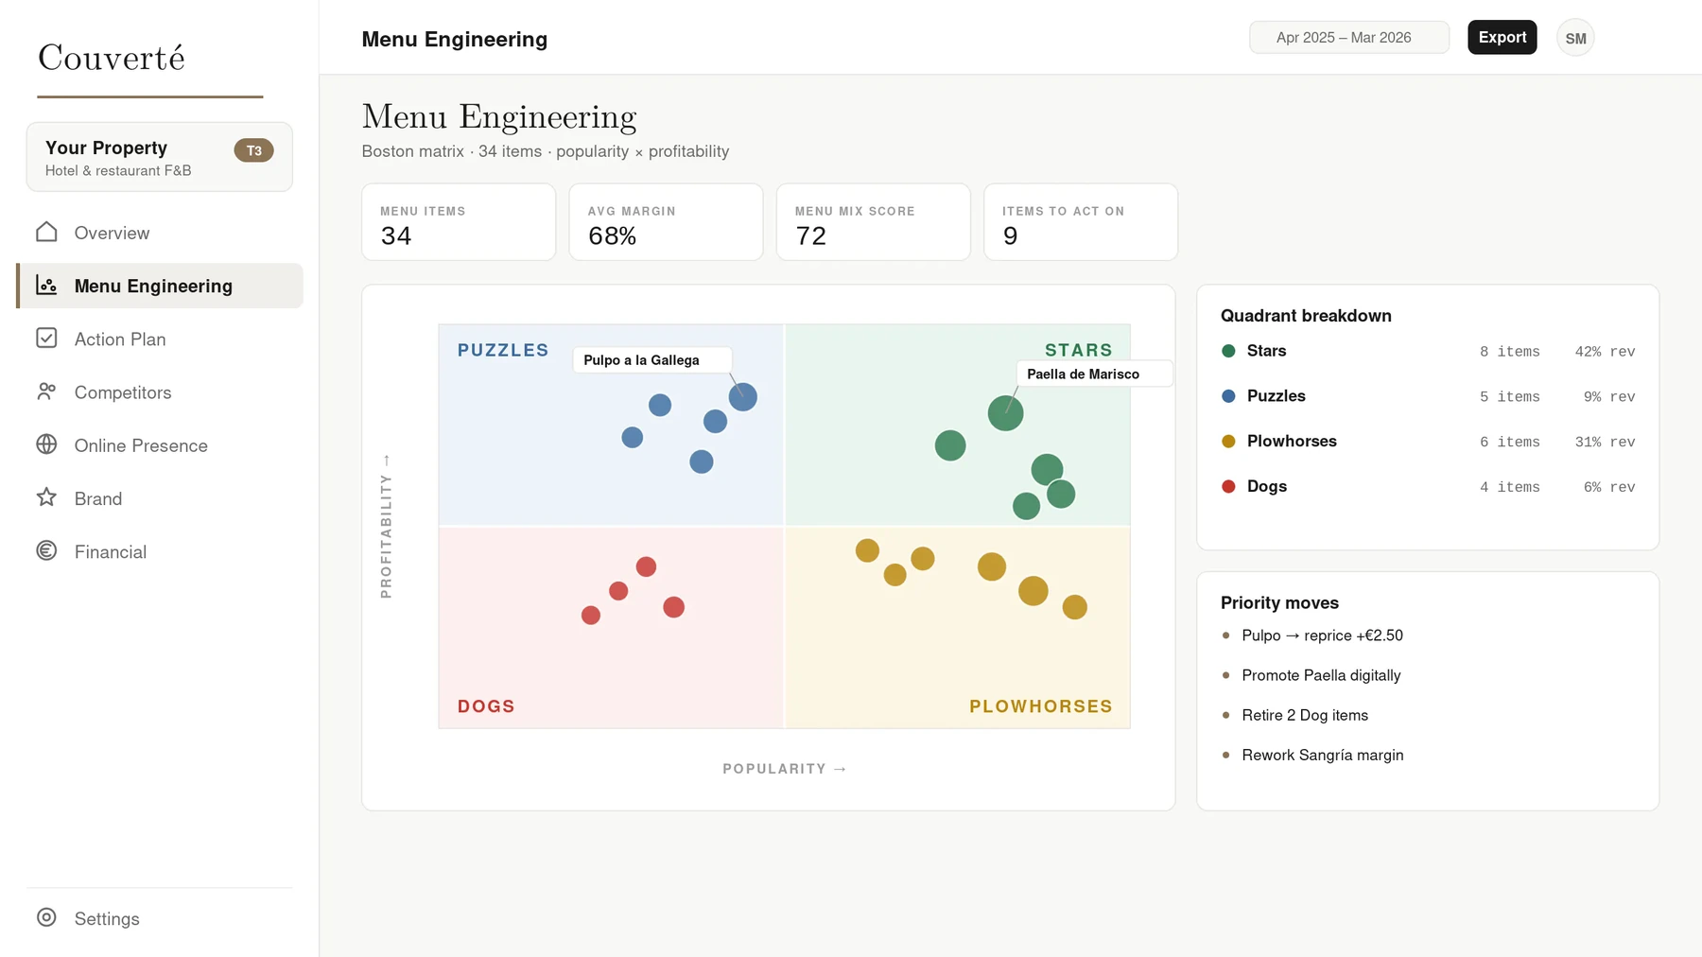
Task: Click the Competitors people icon
Action: click(46, 391)
